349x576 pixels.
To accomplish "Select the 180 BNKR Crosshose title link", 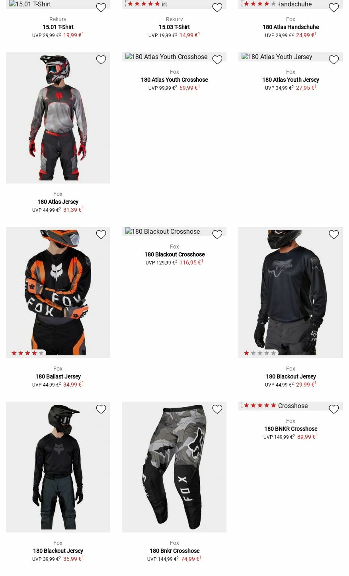I will coord(291,429).
